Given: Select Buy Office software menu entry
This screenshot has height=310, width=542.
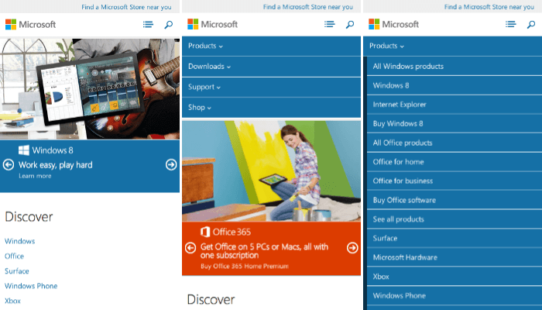Looking at the screenshot, I should pyautogui.click(x=455, y=200).
